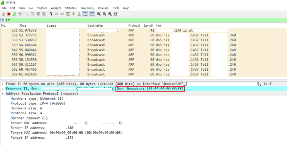Open capture options gear icon

click(x=20, y=14)
